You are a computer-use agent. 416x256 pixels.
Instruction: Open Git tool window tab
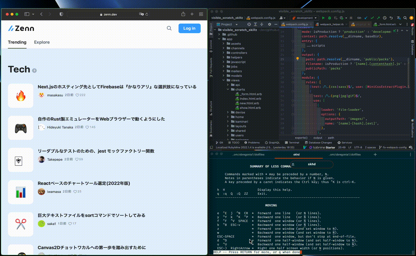(x=219, y=143)
